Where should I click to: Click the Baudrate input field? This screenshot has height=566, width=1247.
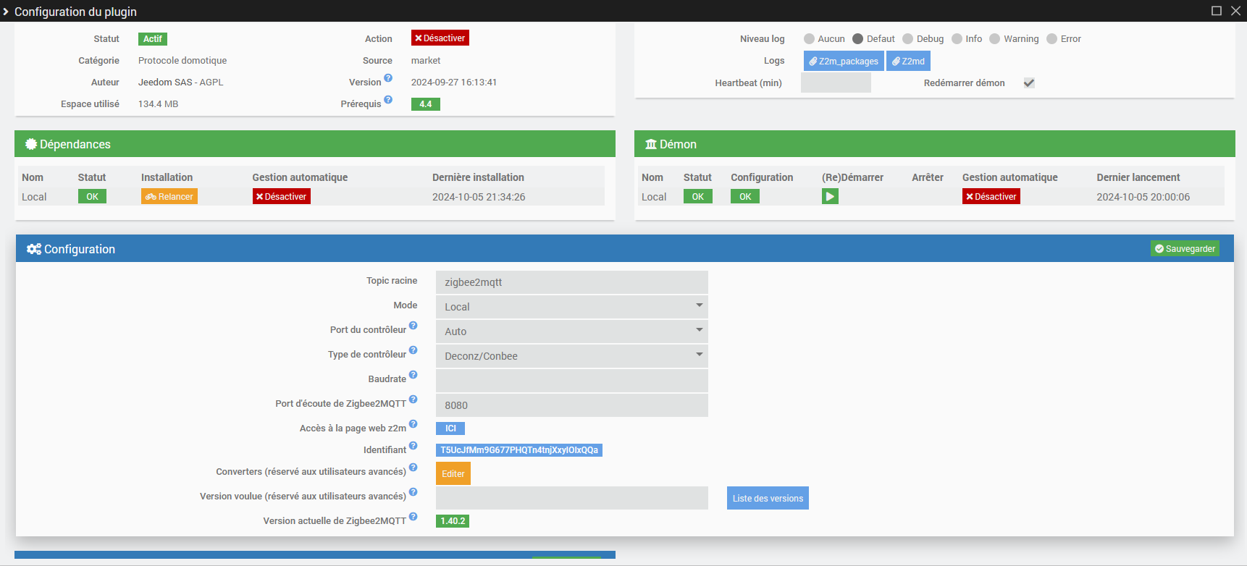pos(572,380)
